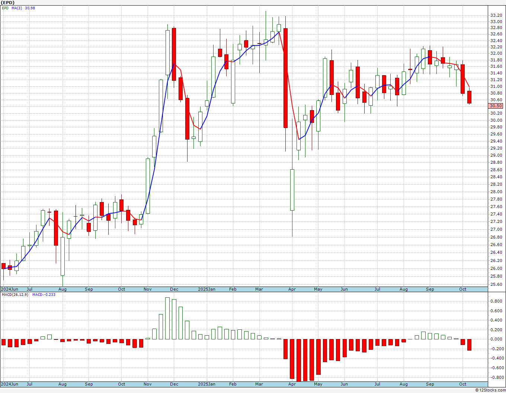Click the 0.400 MACD axis label
The width and height of the screenshot is (506, 393).
pos(497,320)
